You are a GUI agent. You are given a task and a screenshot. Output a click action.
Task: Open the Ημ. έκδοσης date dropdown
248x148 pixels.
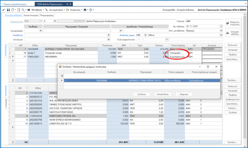[x=221, y=26]
